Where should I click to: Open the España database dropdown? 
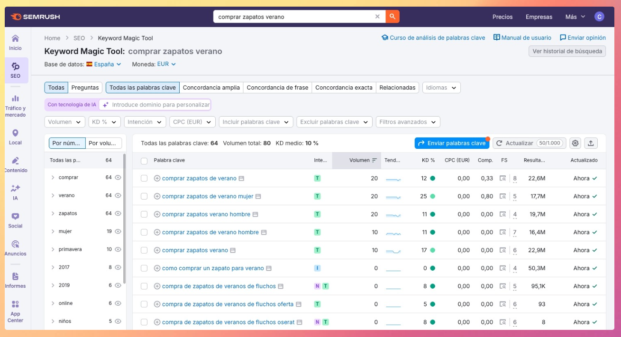pyautogui.click(x=107, y=64)
